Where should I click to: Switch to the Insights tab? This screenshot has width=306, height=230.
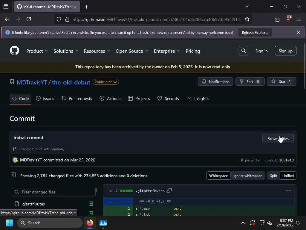tap(198, 99)
